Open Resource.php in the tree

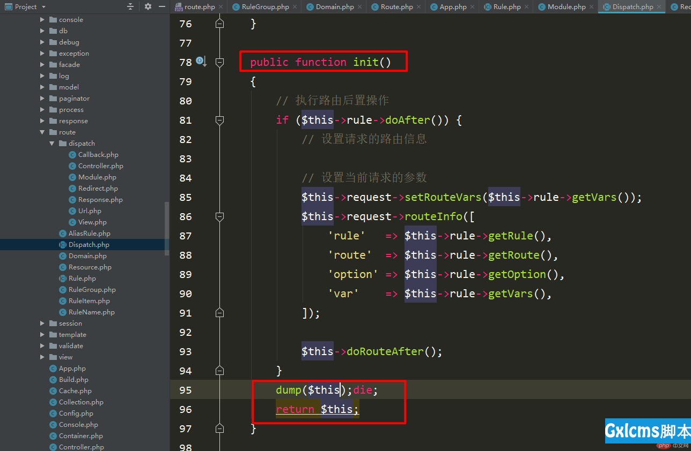90,267
